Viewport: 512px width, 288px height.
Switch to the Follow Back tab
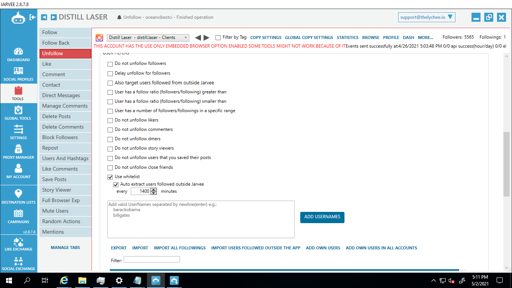pos(65,43)
